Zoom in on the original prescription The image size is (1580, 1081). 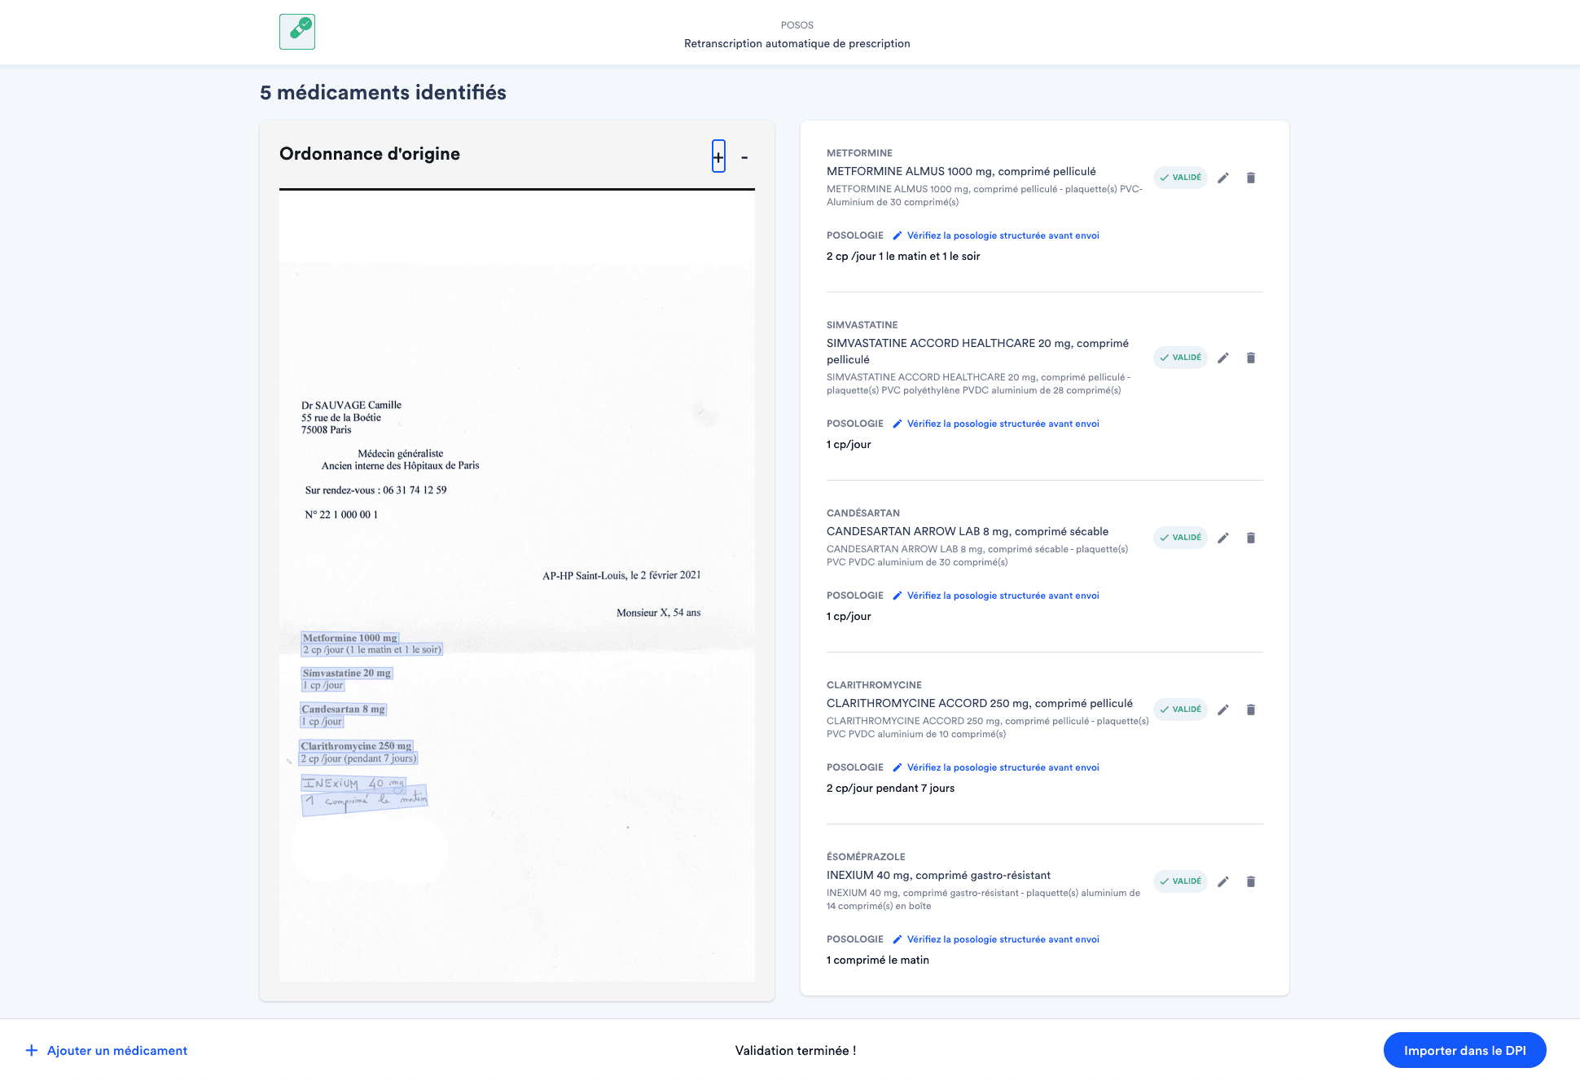[x=718, y=156]
